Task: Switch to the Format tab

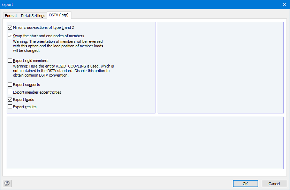Action: [11, 16]
